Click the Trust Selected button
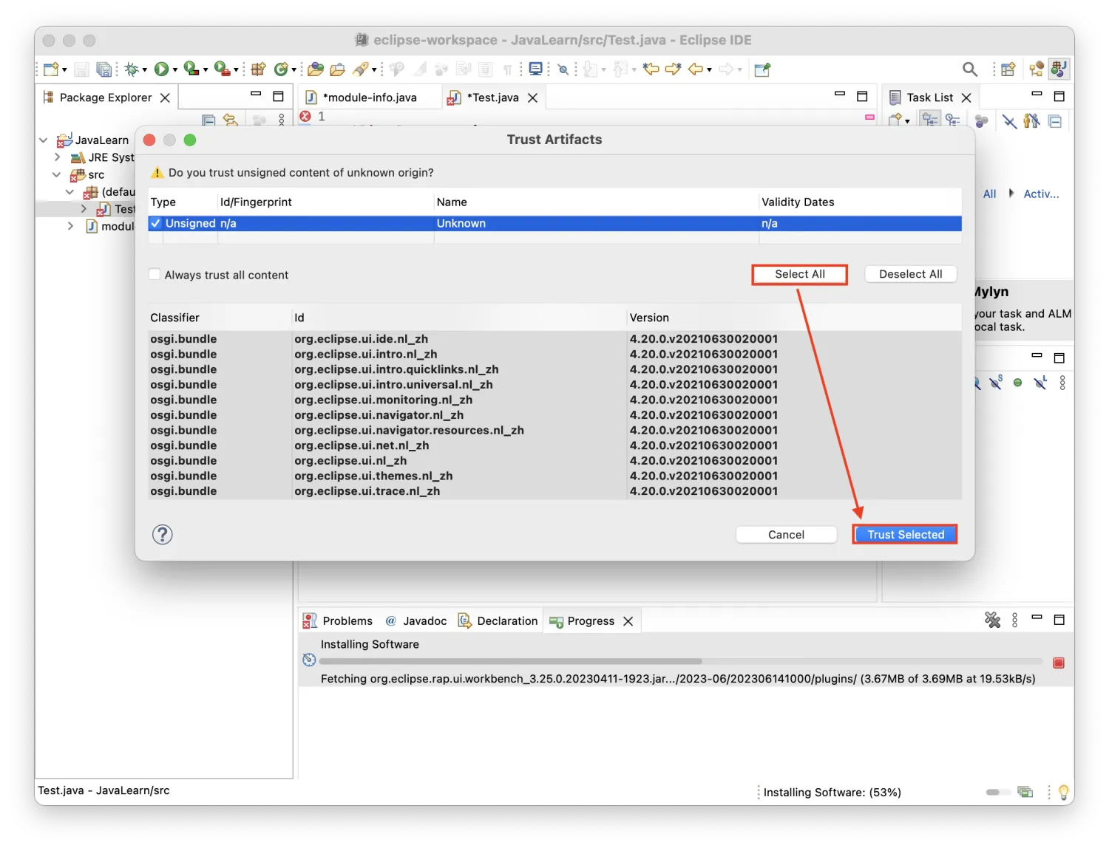This screenshot has height=848, width=1109. (905, 535)
